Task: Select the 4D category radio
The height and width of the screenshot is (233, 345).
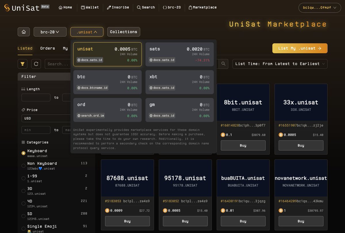Action: (24, 204)
